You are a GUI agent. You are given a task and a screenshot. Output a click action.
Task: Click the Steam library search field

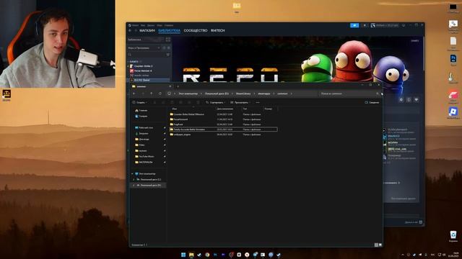click(147, 55)
